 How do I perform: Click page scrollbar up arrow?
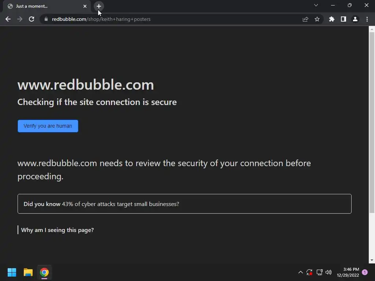tap(372, 29)
